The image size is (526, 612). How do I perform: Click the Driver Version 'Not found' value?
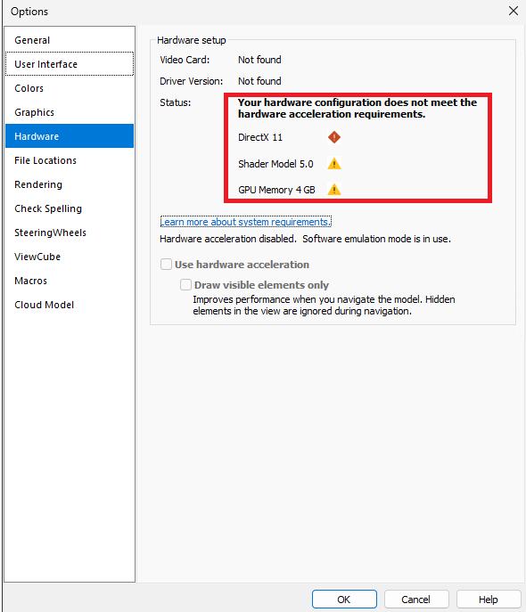[259, 81]
